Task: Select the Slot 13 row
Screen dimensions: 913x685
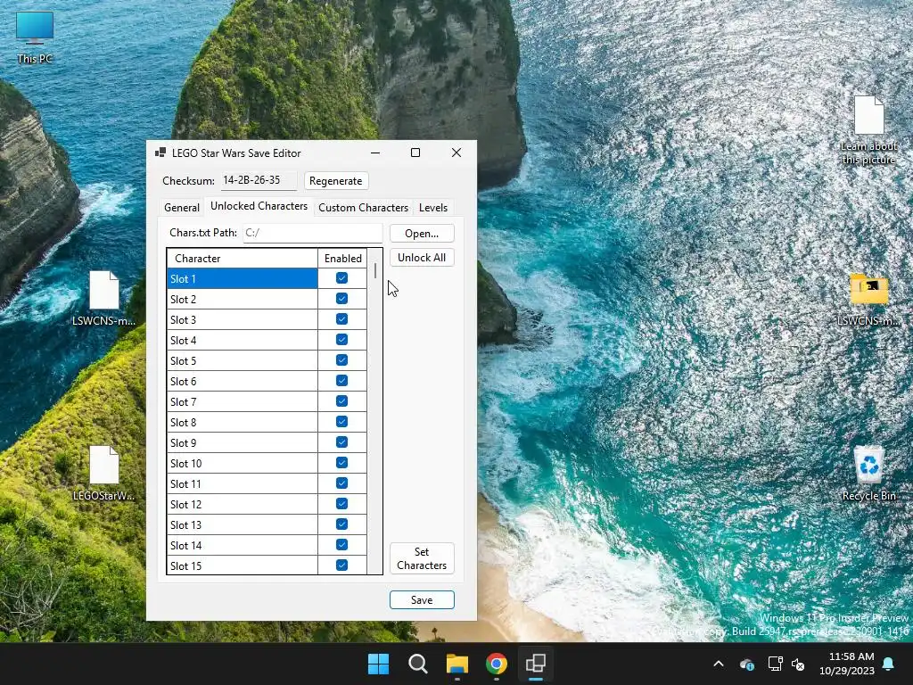Action: tap(243, 524)
